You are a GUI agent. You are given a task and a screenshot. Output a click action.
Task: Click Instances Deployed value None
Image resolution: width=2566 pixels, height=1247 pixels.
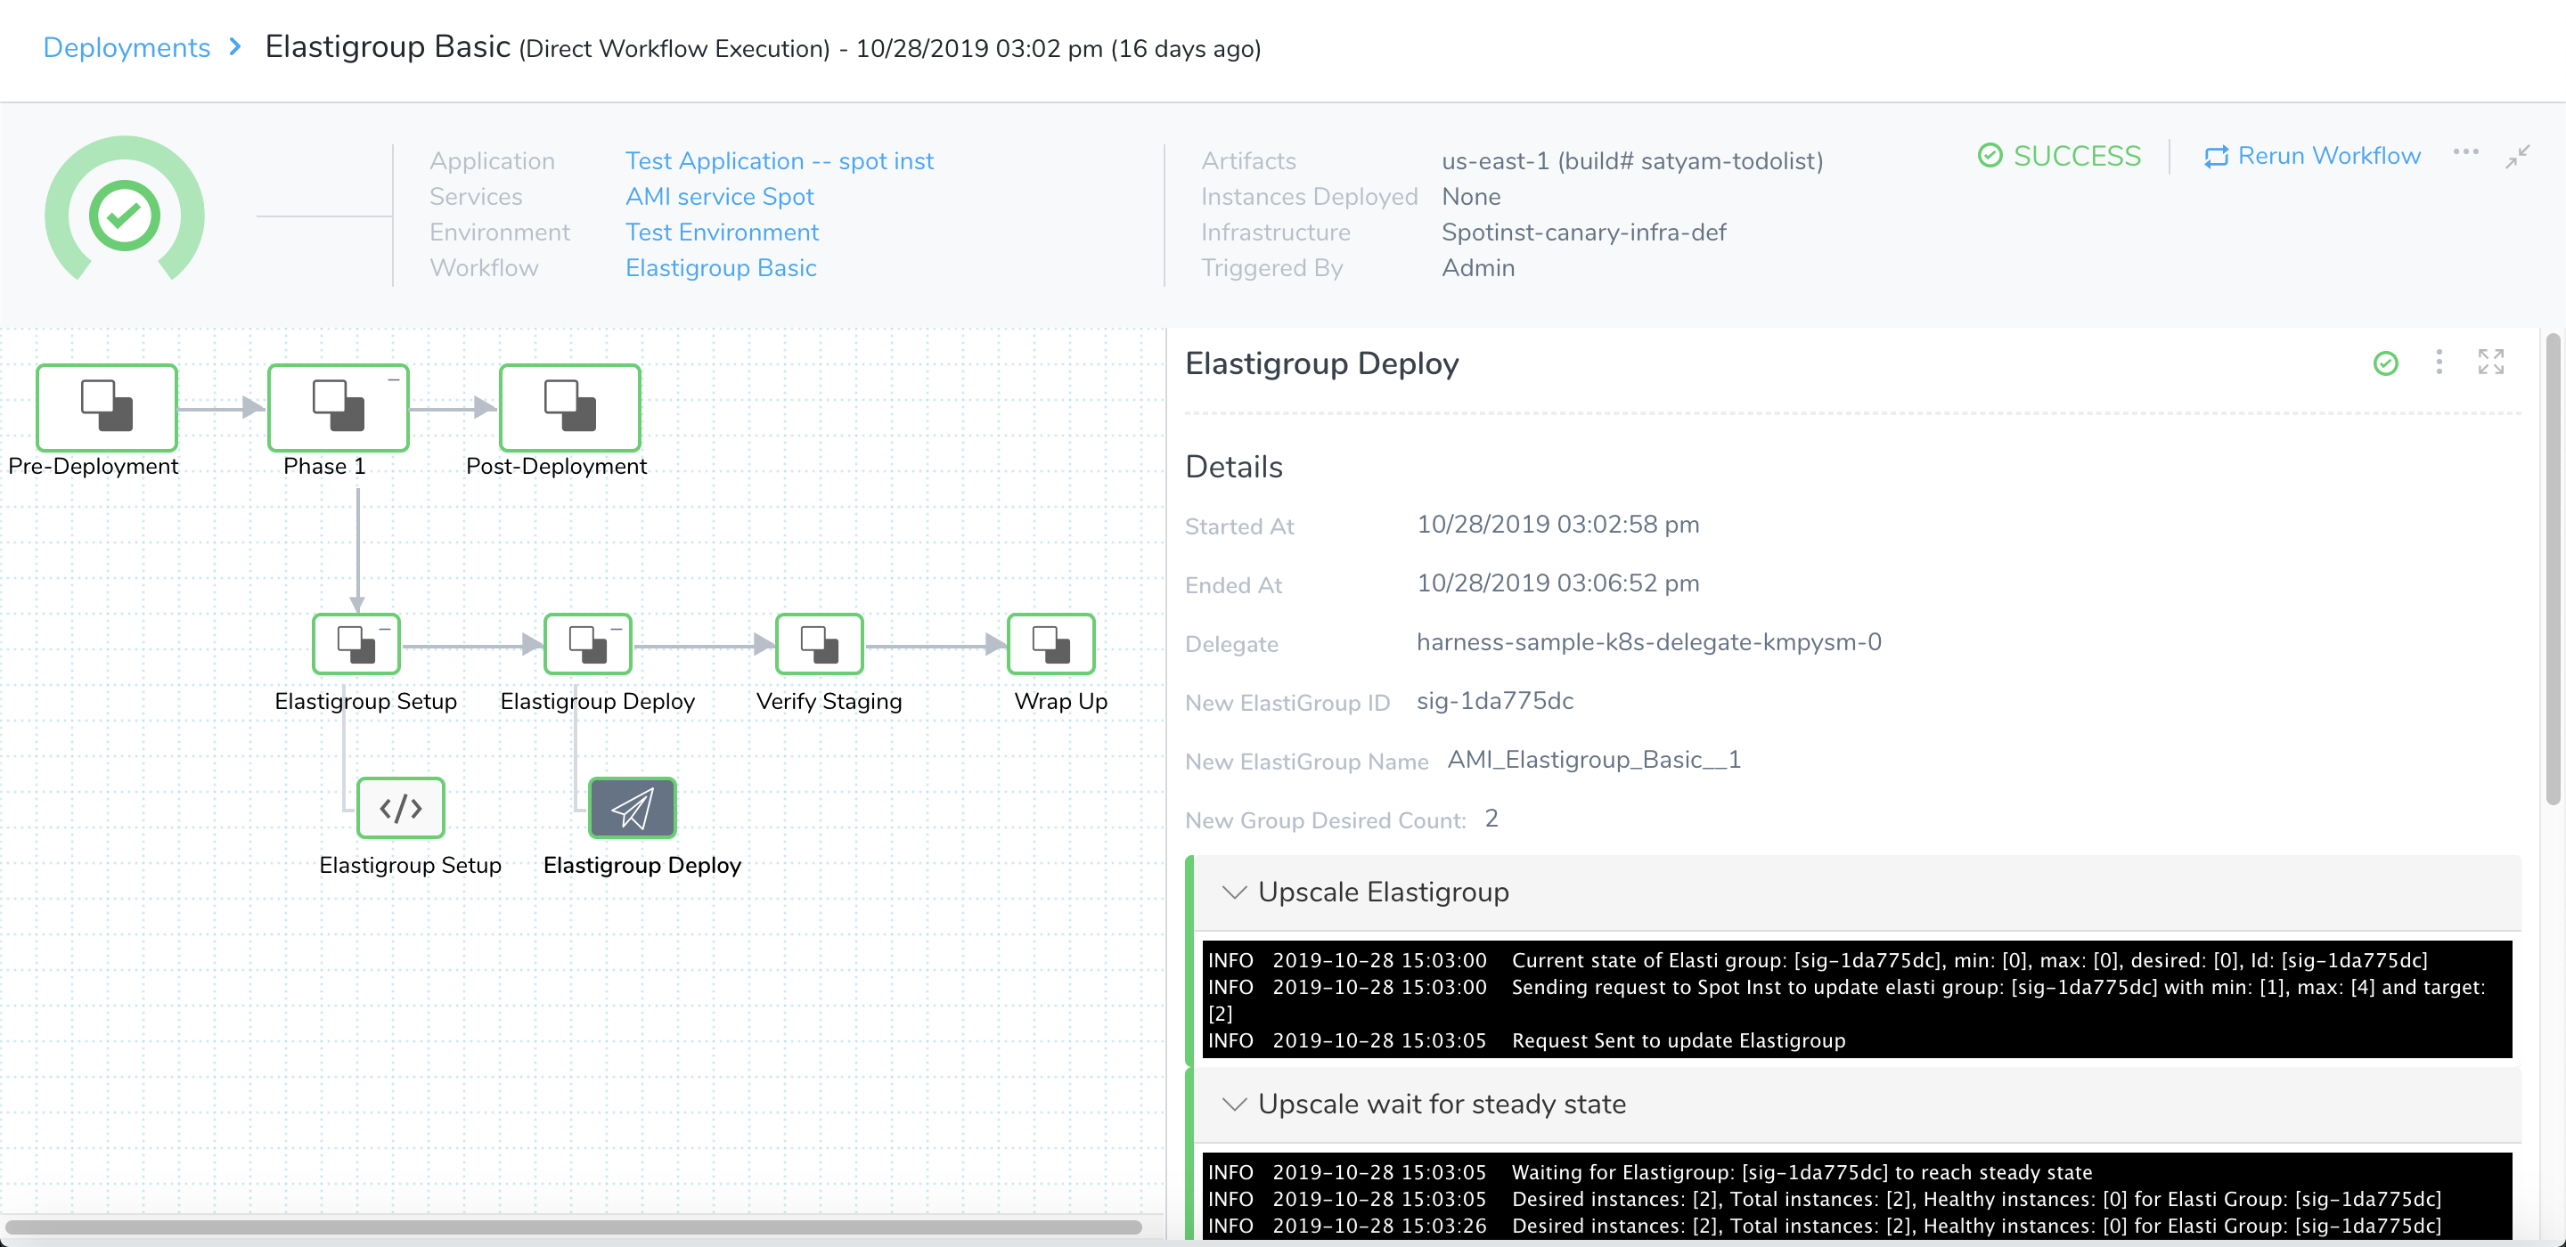click(1470, 196)
